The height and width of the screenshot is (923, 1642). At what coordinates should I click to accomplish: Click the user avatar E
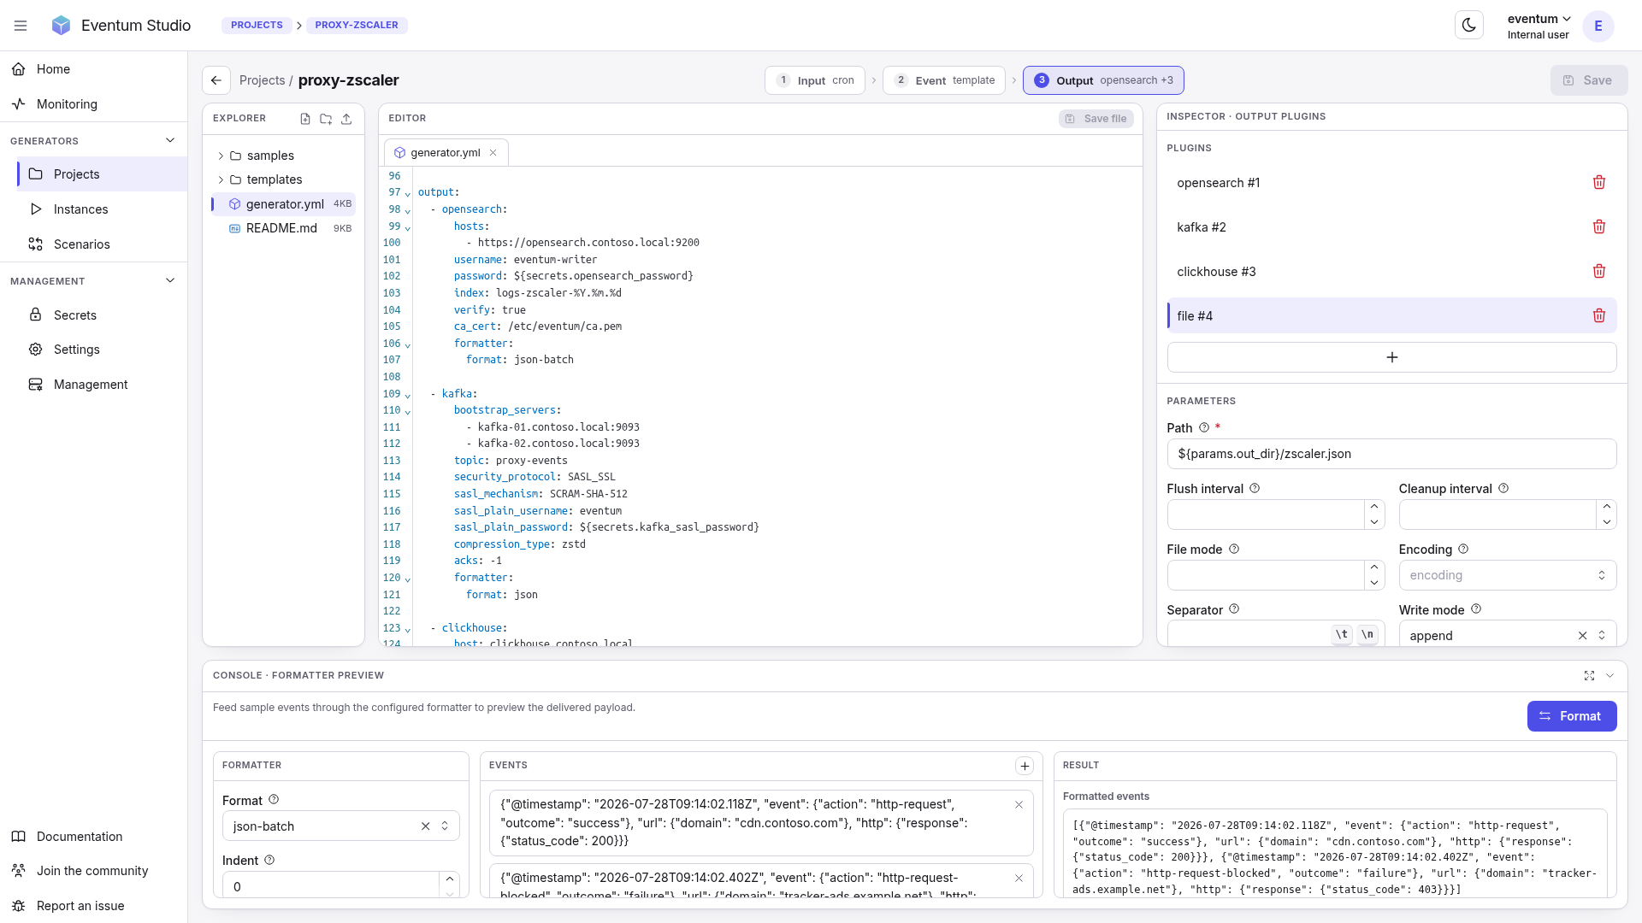(1598, 26)
